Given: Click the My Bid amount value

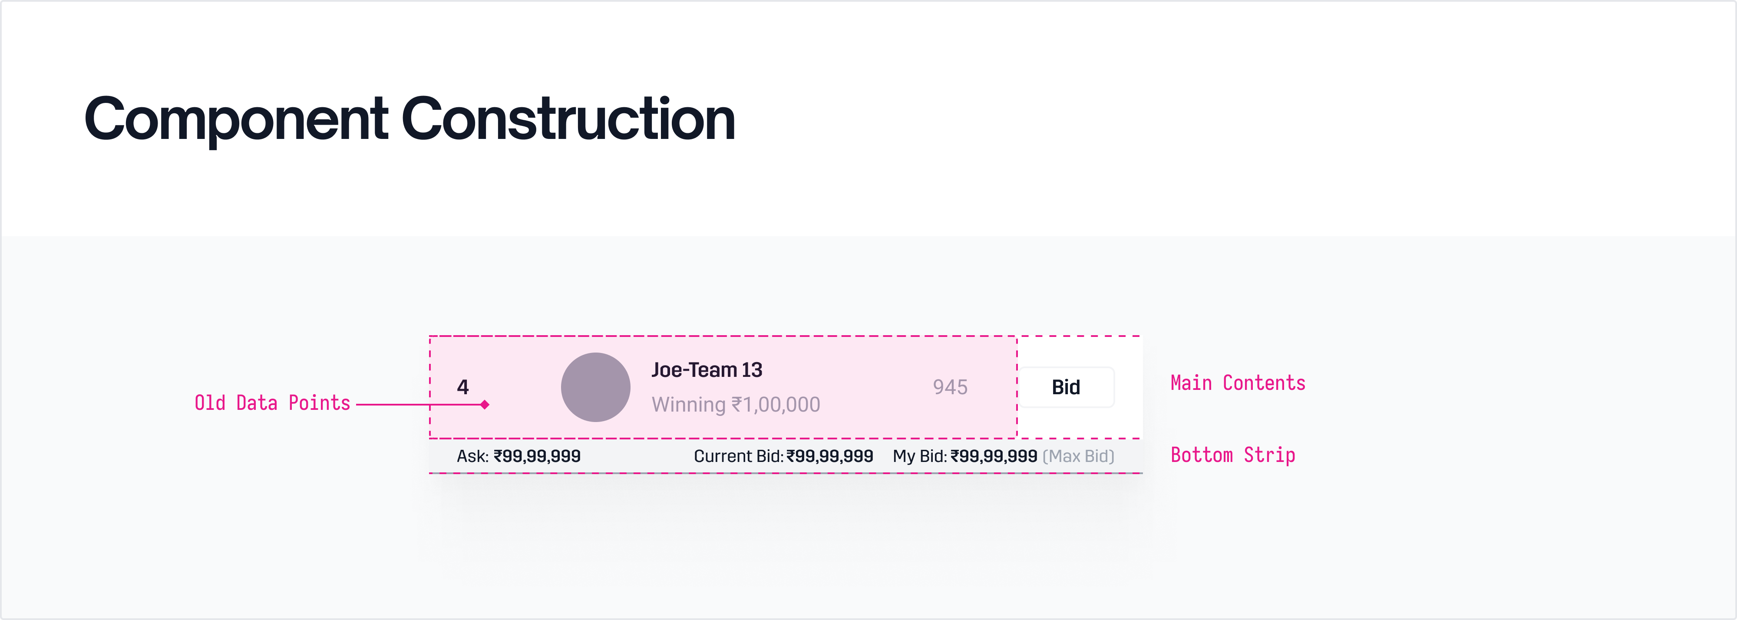Looking at the screenshot, I should (994, 456).
